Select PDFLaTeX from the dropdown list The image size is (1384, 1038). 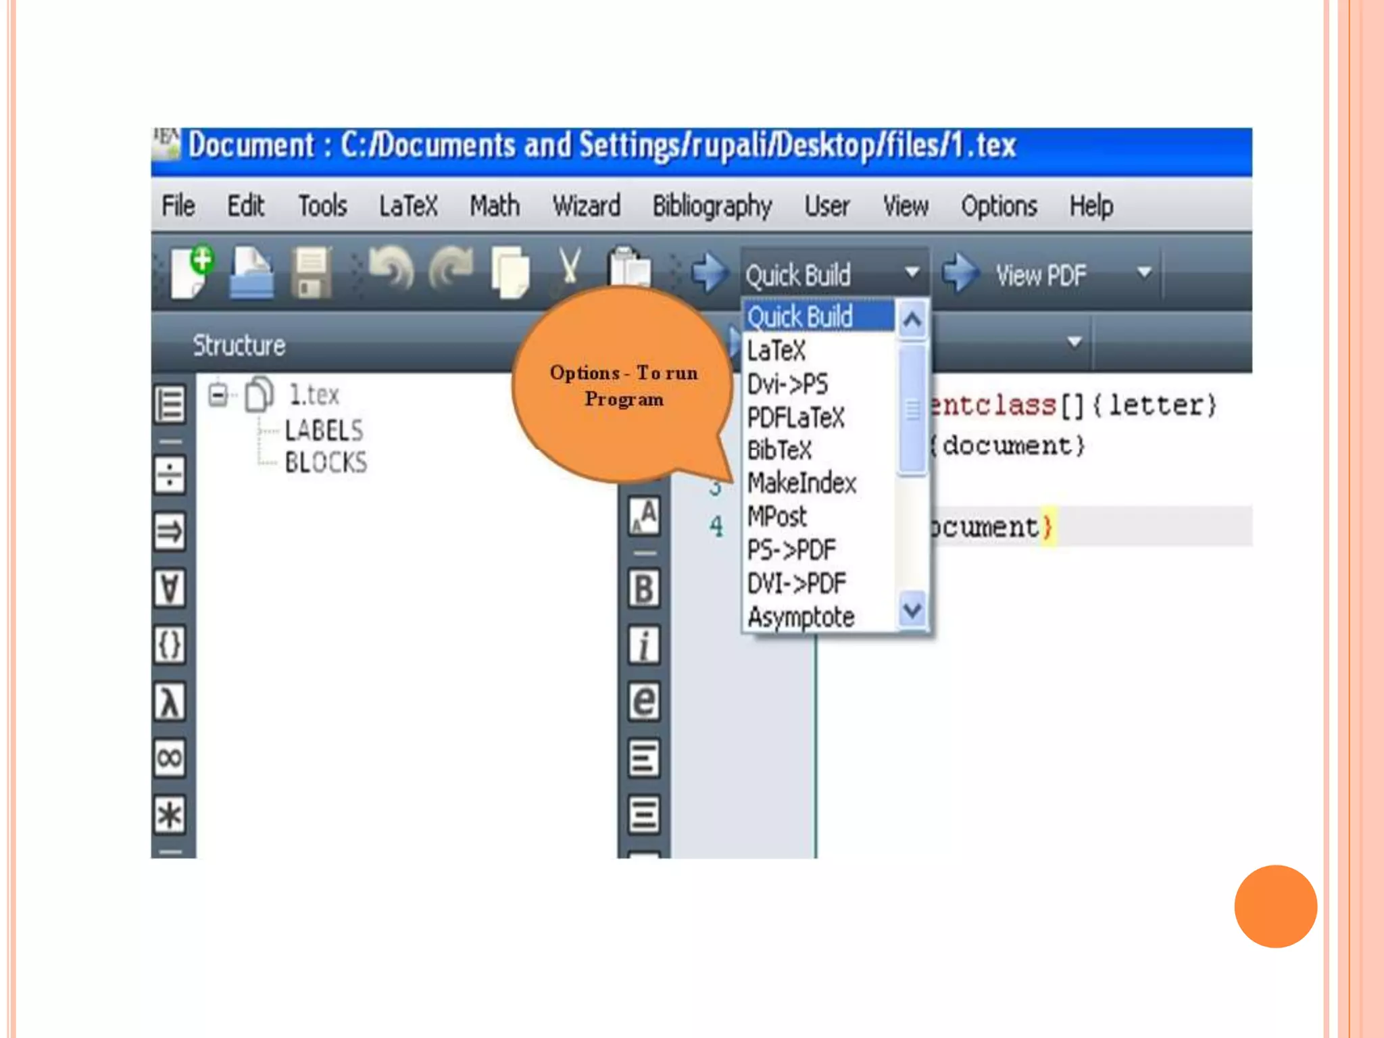point(795,418)
